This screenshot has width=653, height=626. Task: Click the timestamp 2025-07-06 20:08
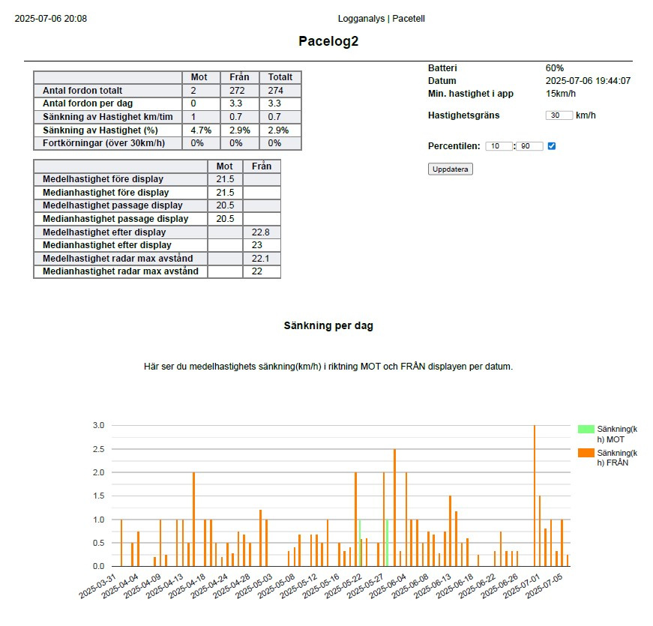pyautogui.click(x=51, y=19)
